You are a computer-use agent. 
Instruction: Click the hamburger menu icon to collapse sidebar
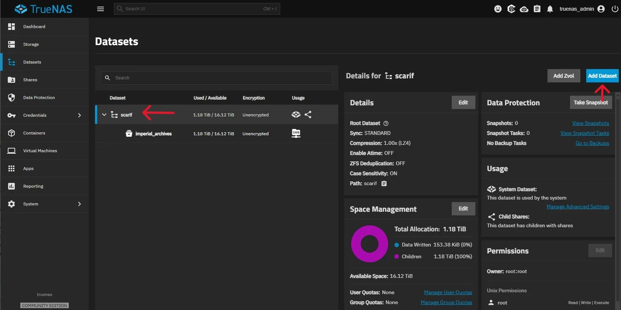101,9
